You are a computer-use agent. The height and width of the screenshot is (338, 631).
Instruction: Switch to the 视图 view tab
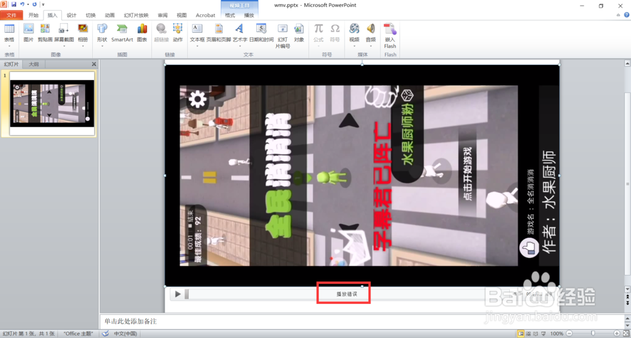(x=182, y=15)
